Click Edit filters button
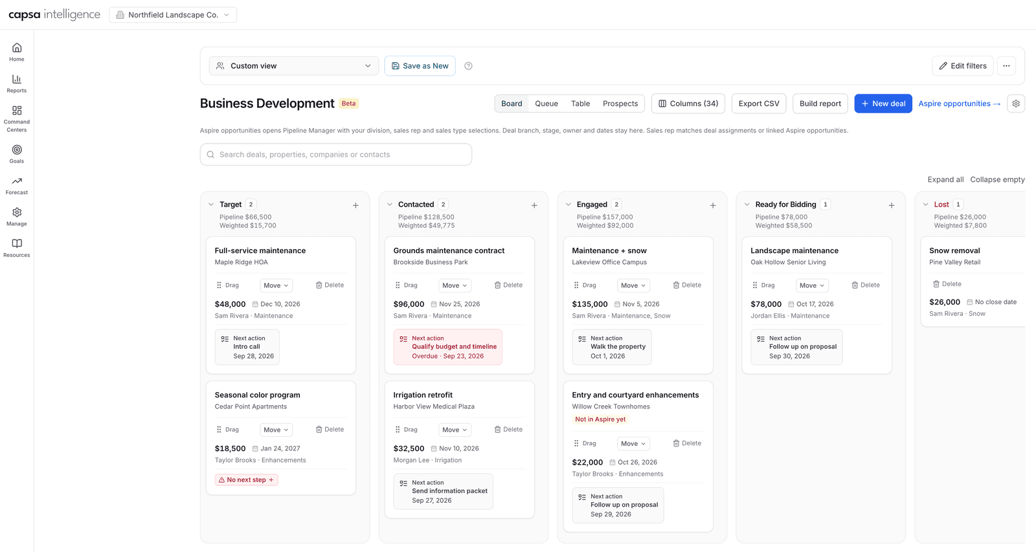The image size is (1036, 552). click(x=963, y=66)
